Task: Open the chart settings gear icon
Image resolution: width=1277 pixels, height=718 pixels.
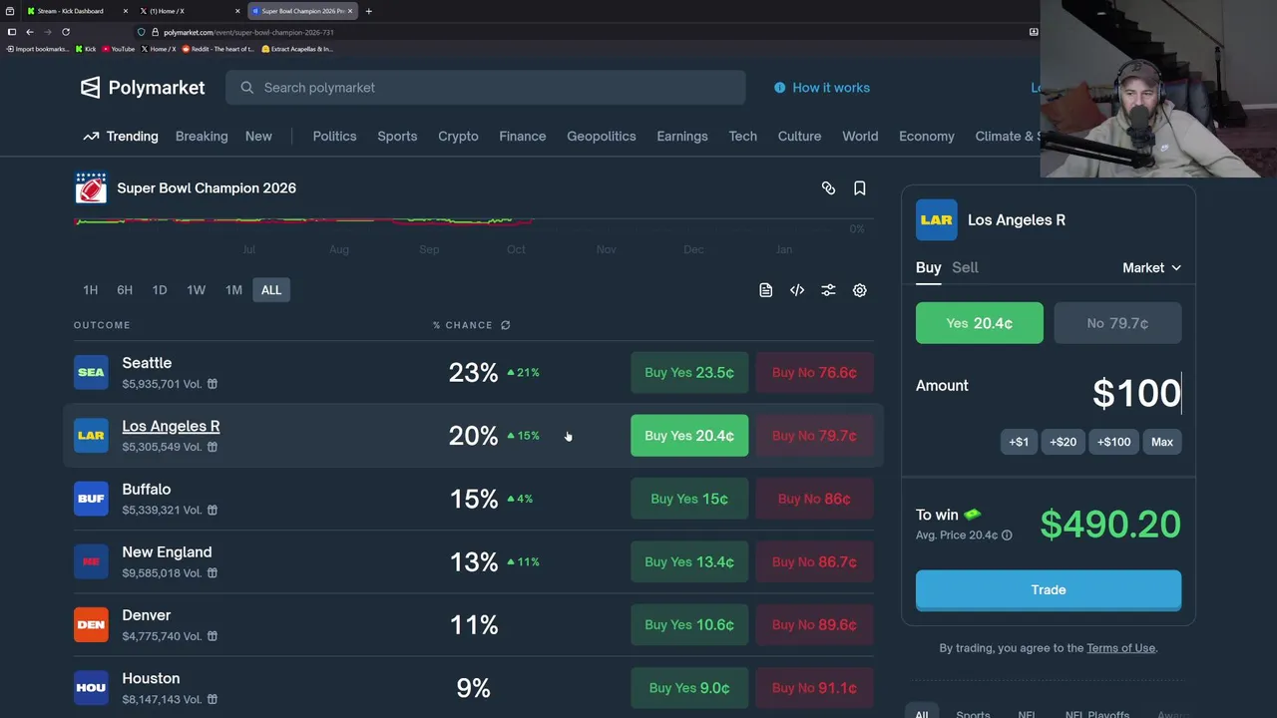Action: coord(859,290)
